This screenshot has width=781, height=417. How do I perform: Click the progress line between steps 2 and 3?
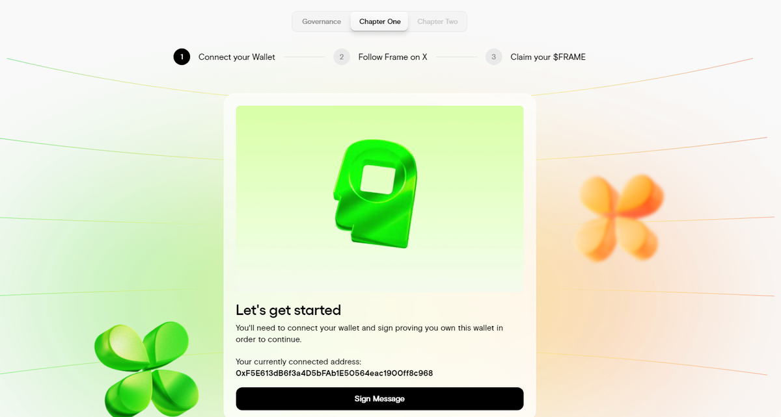(x=456, y=57)
